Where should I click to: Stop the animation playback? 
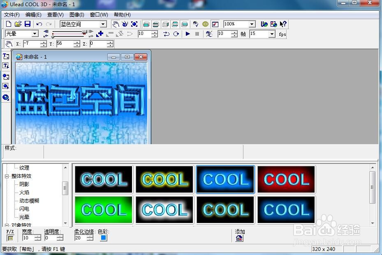pos(197,34)
